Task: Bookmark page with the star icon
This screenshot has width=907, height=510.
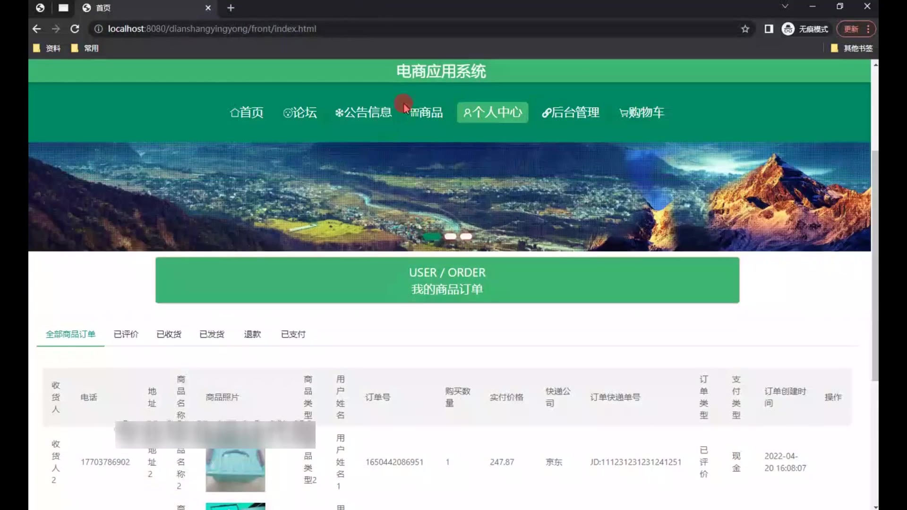Action: click(745, 29)
